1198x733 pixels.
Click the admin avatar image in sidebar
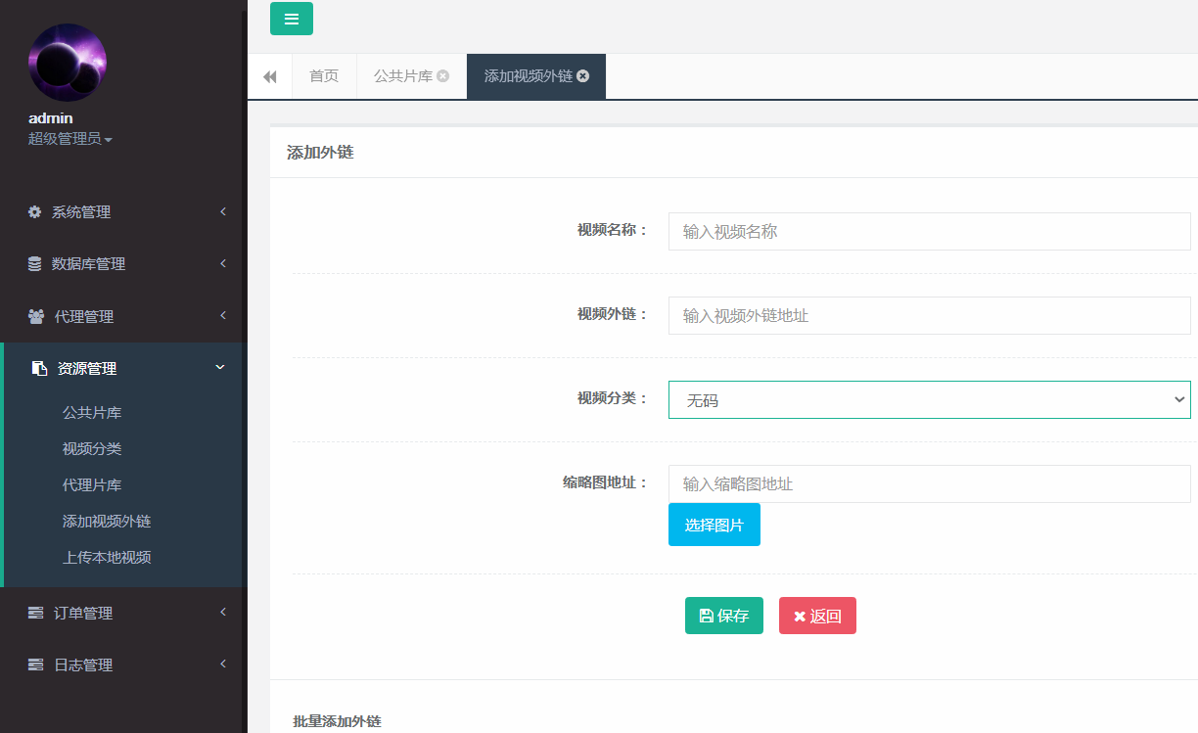coord(67,62)
